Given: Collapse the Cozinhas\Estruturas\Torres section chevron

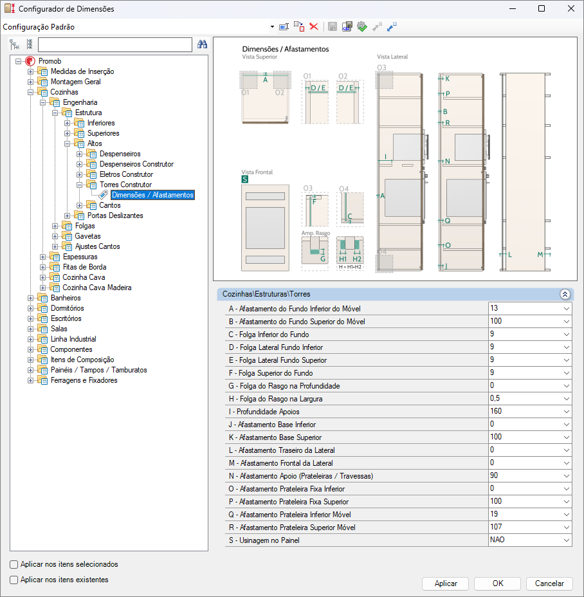Looking at the screenshot, I should [565, 294].
